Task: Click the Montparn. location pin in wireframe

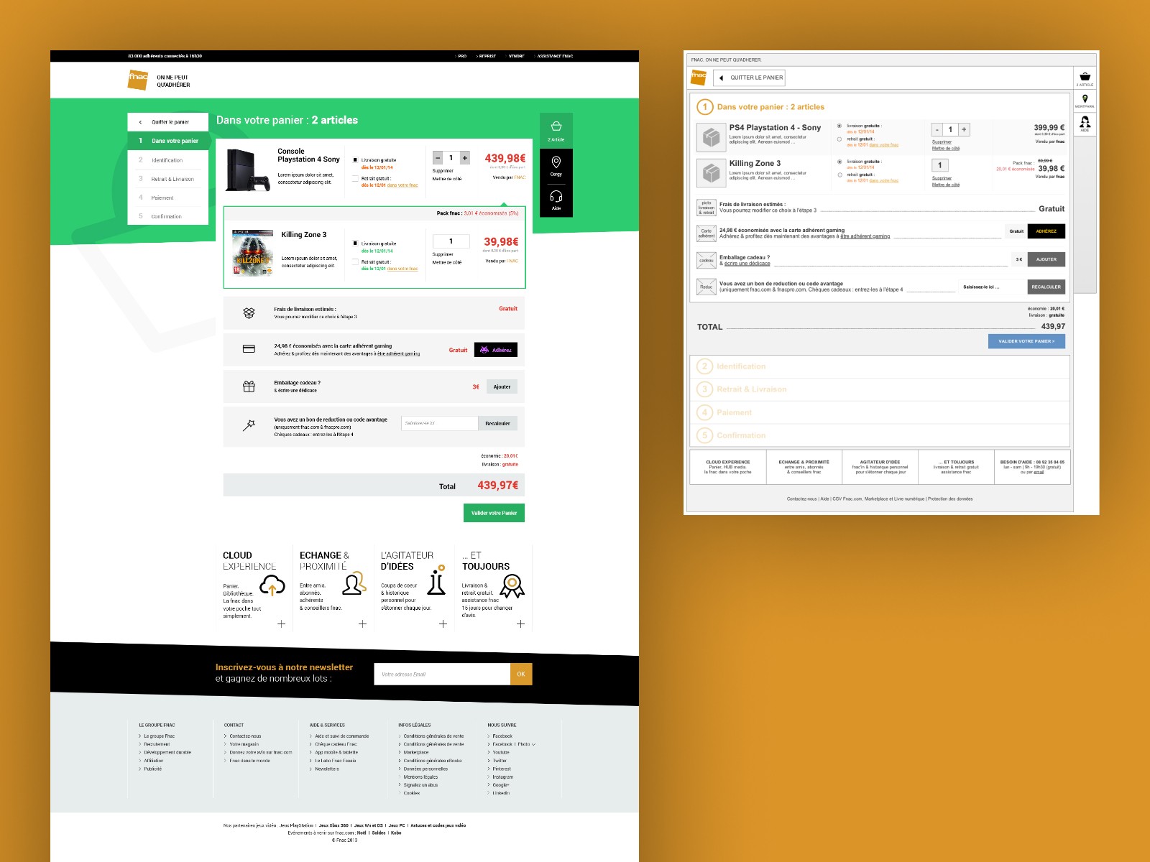Action: click(x=1085, y=100)
